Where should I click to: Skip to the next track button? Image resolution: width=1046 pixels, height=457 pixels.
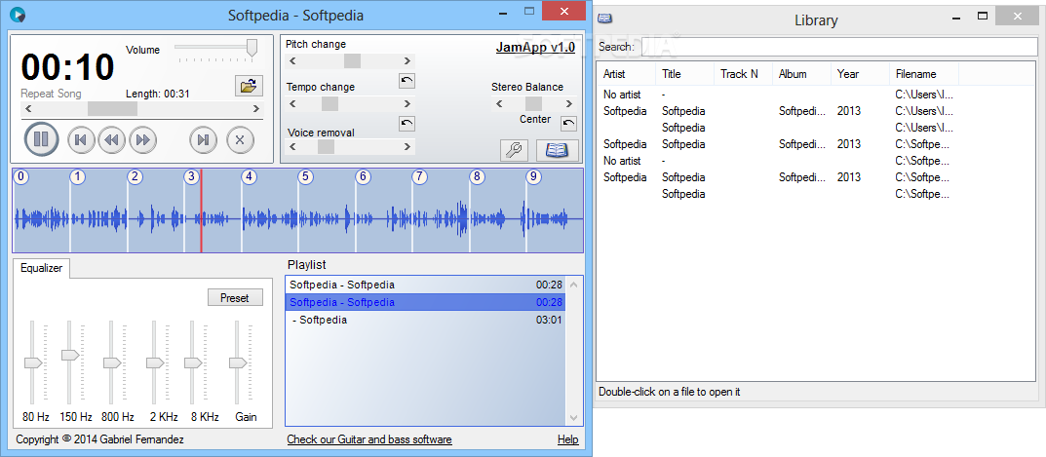tap(204, 139)
